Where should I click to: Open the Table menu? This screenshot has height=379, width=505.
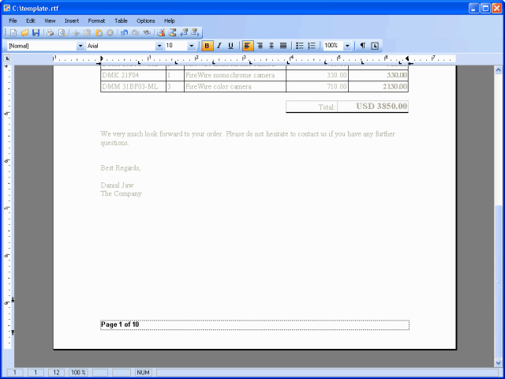(121, 21)
